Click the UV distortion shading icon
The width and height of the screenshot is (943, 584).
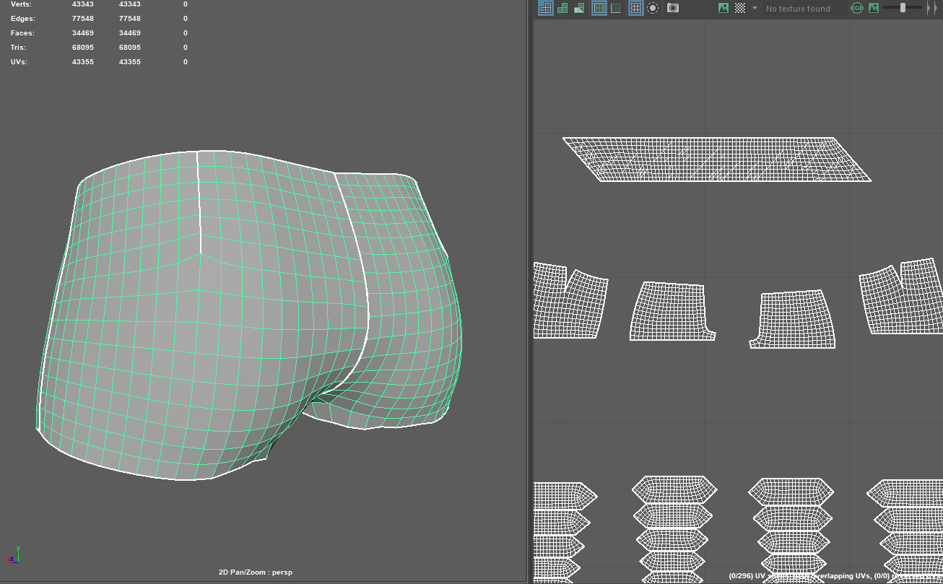579,8
